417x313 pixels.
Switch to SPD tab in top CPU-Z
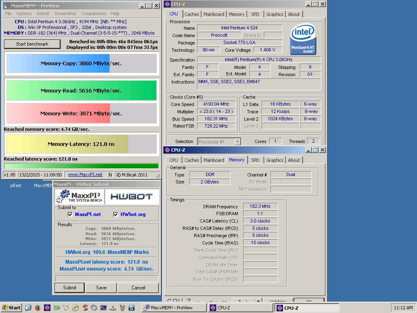(255, 14)
